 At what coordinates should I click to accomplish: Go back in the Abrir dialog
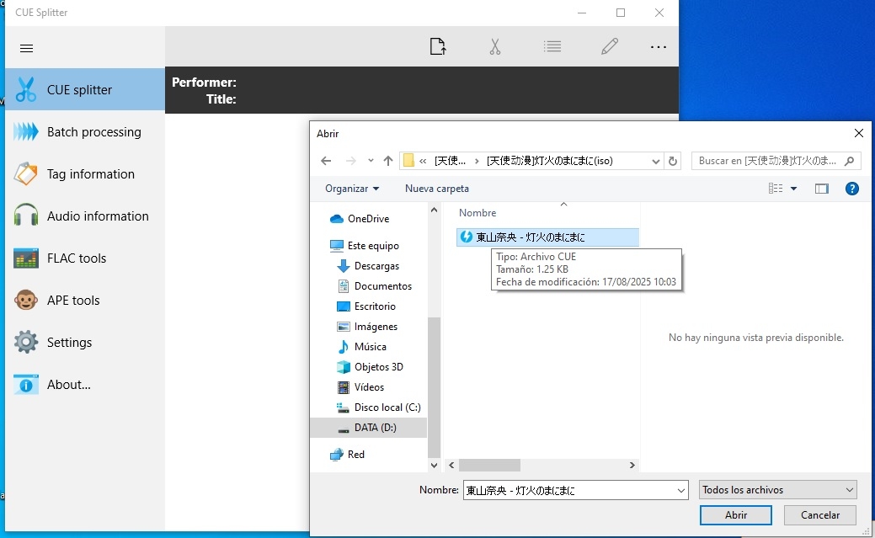[326, 161]
